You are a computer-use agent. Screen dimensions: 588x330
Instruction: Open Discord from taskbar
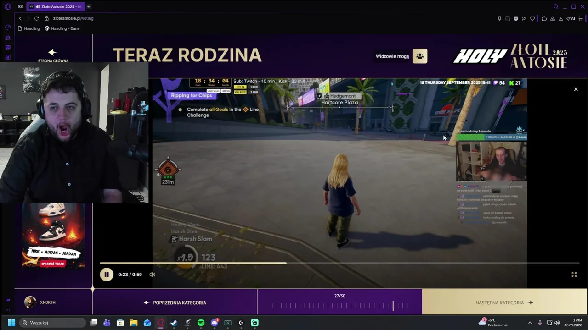[215, 323]
